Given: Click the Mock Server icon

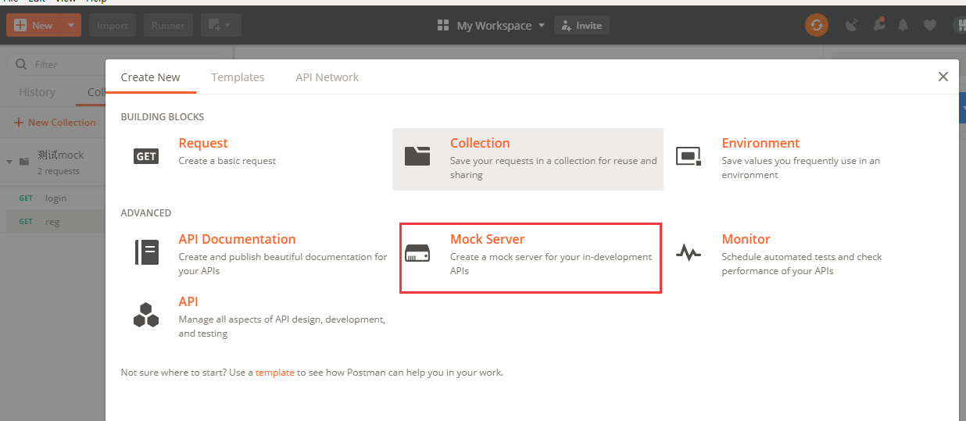Looking at the screenshot, I should [x=417, y=253].
